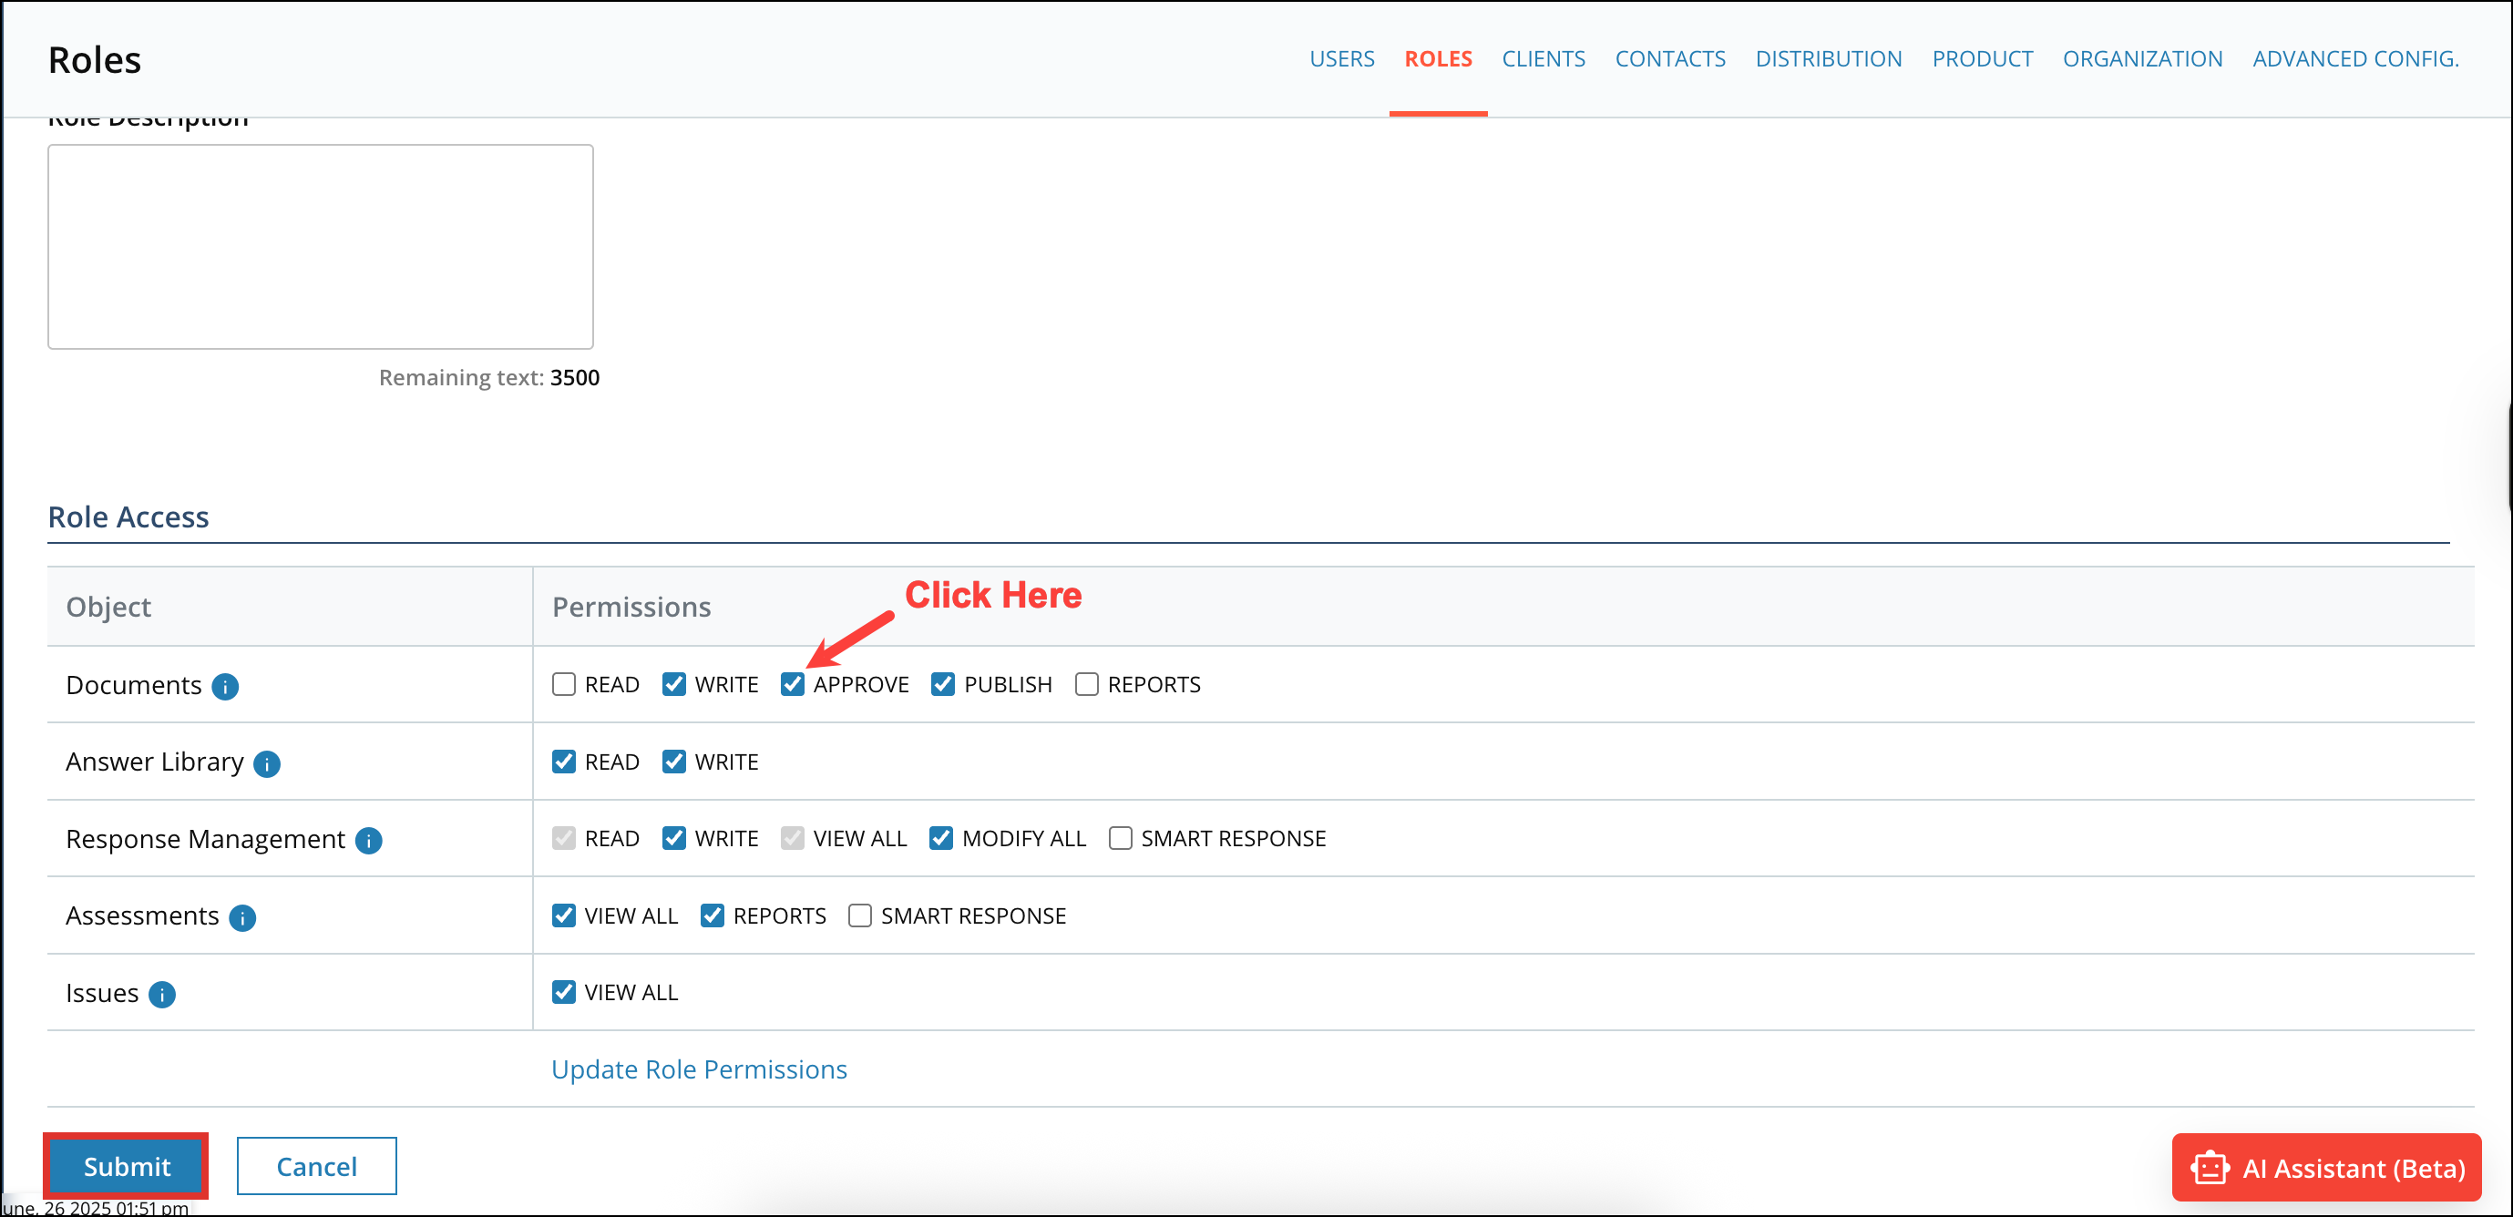Enable READ permission for Documents

[564, 683]
